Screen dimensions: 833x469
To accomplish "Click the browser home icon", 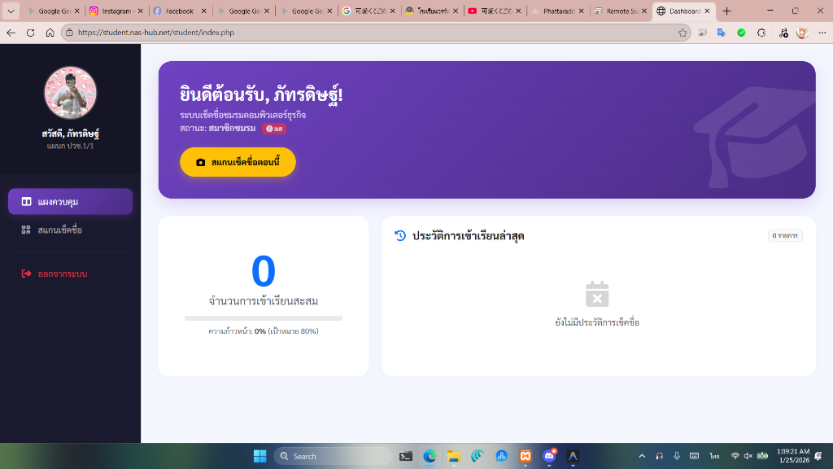I will coord(50,33).
